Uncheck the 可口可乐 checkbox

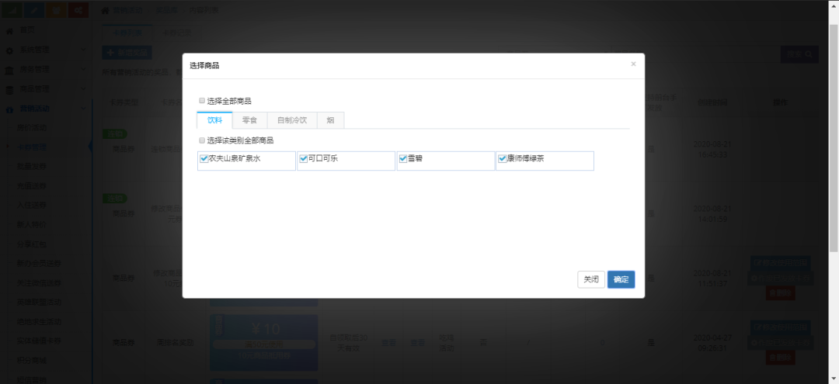pyautogui.click(x=304, y=158)
